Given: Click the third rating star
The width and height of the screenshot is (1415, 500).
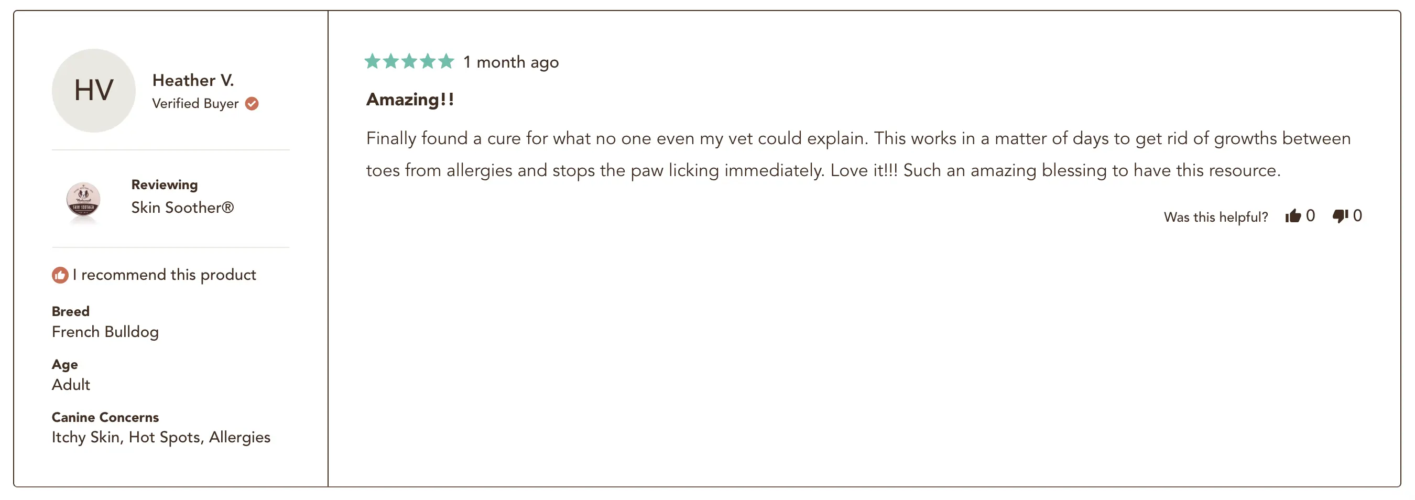Looking at the screenshot, I should pos(409,61).
